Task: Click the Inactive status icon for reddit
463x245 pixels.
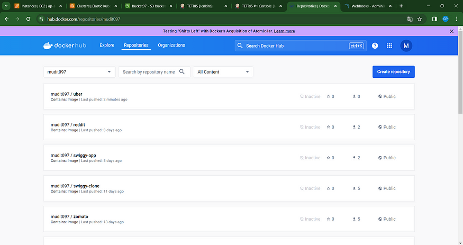Action: (x=302, y=127)
